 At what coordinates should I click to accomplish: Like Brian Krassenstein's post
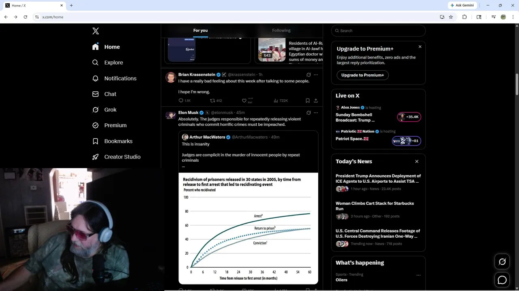247,101
